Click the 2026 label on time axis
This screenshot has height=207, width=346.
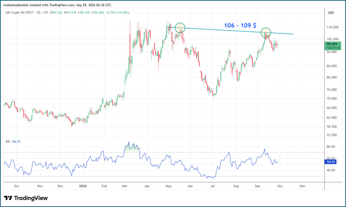[x=83, y=186]
